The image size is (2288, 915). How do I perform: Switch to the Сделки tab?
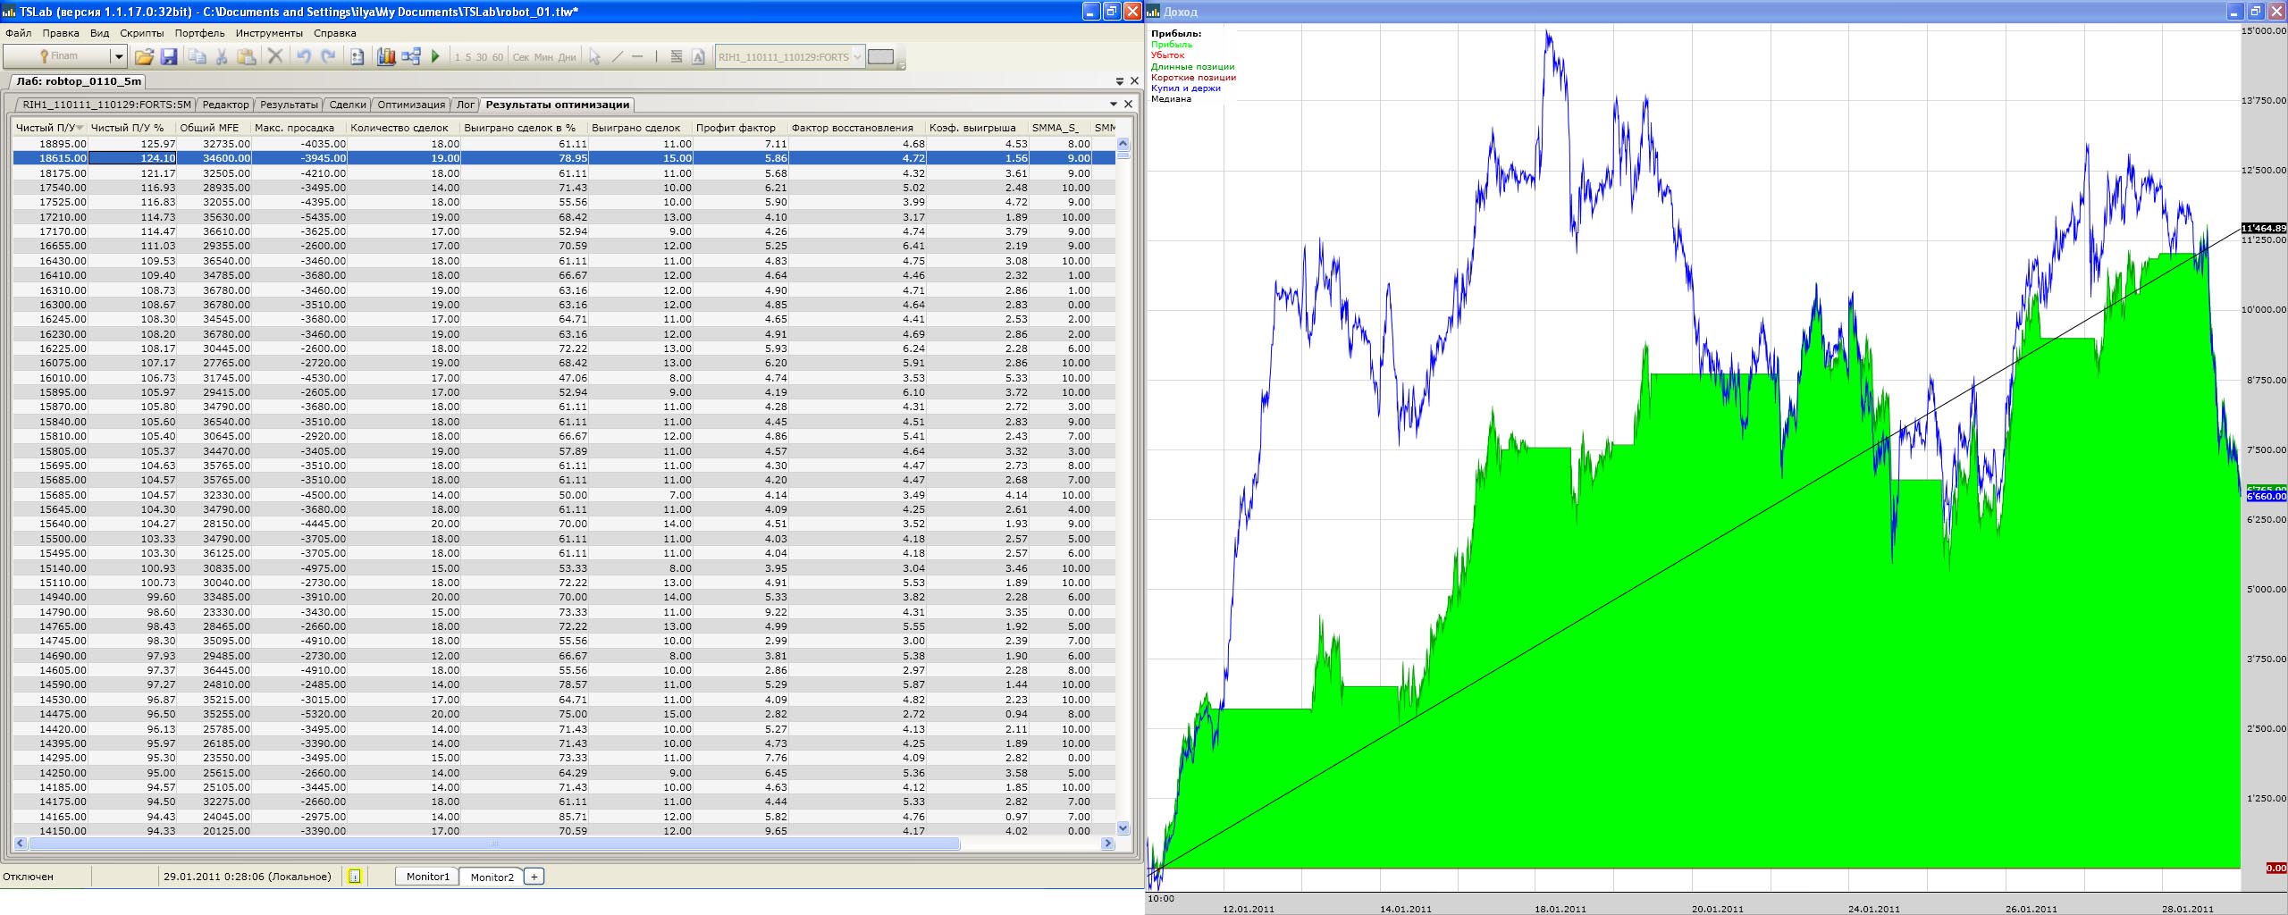348,105
